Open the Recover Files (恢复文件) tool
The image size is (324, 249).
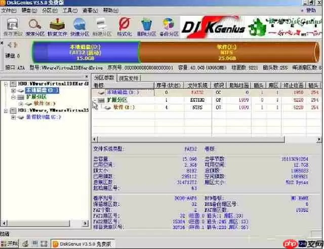click(57, 26)
